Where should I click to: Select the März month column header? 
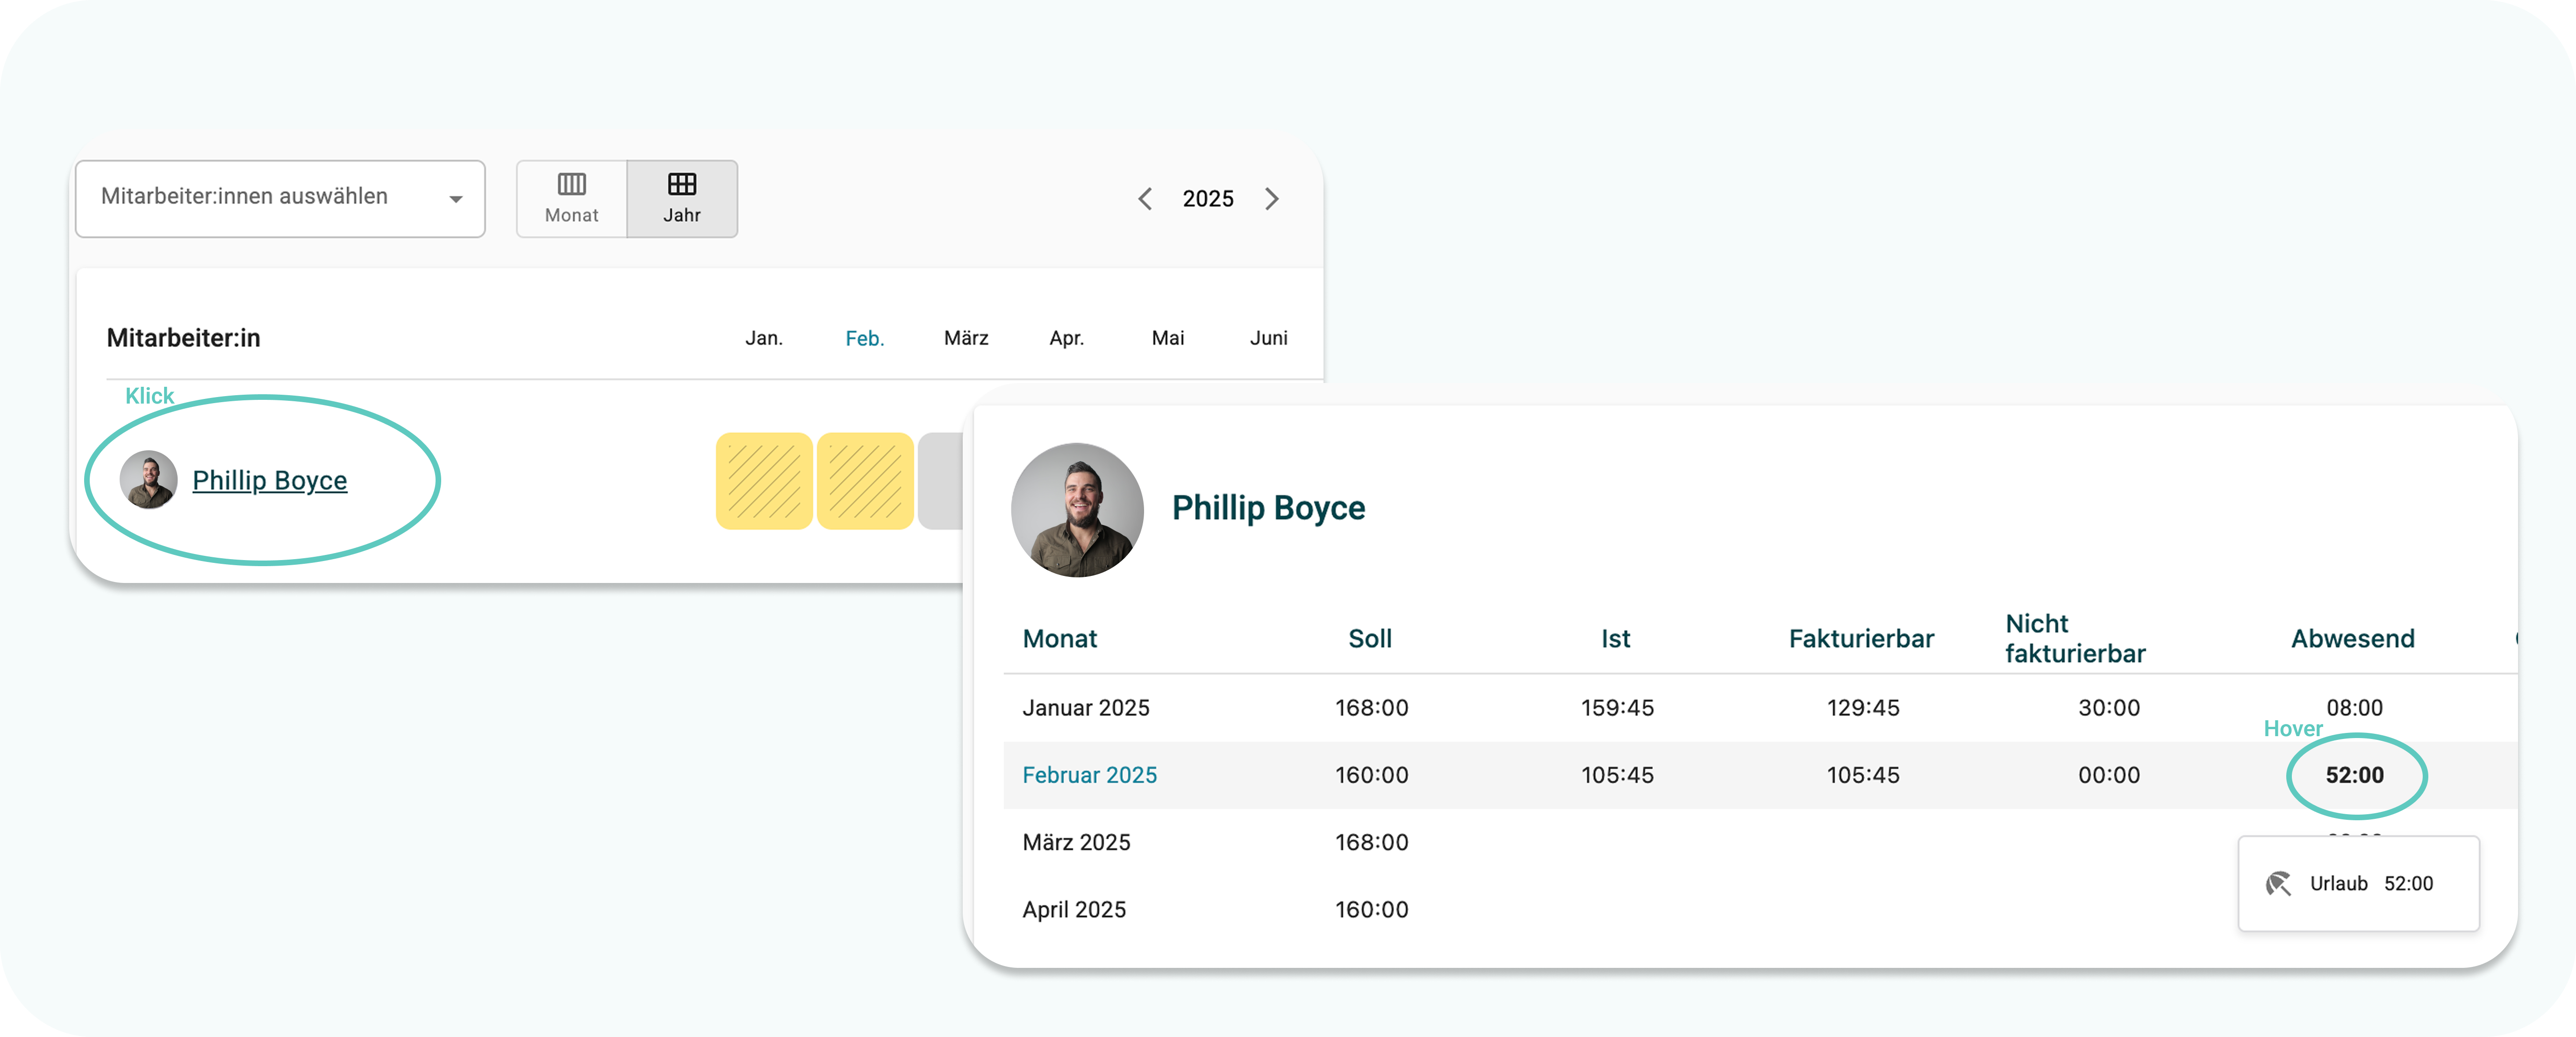[x=966, y=339]
